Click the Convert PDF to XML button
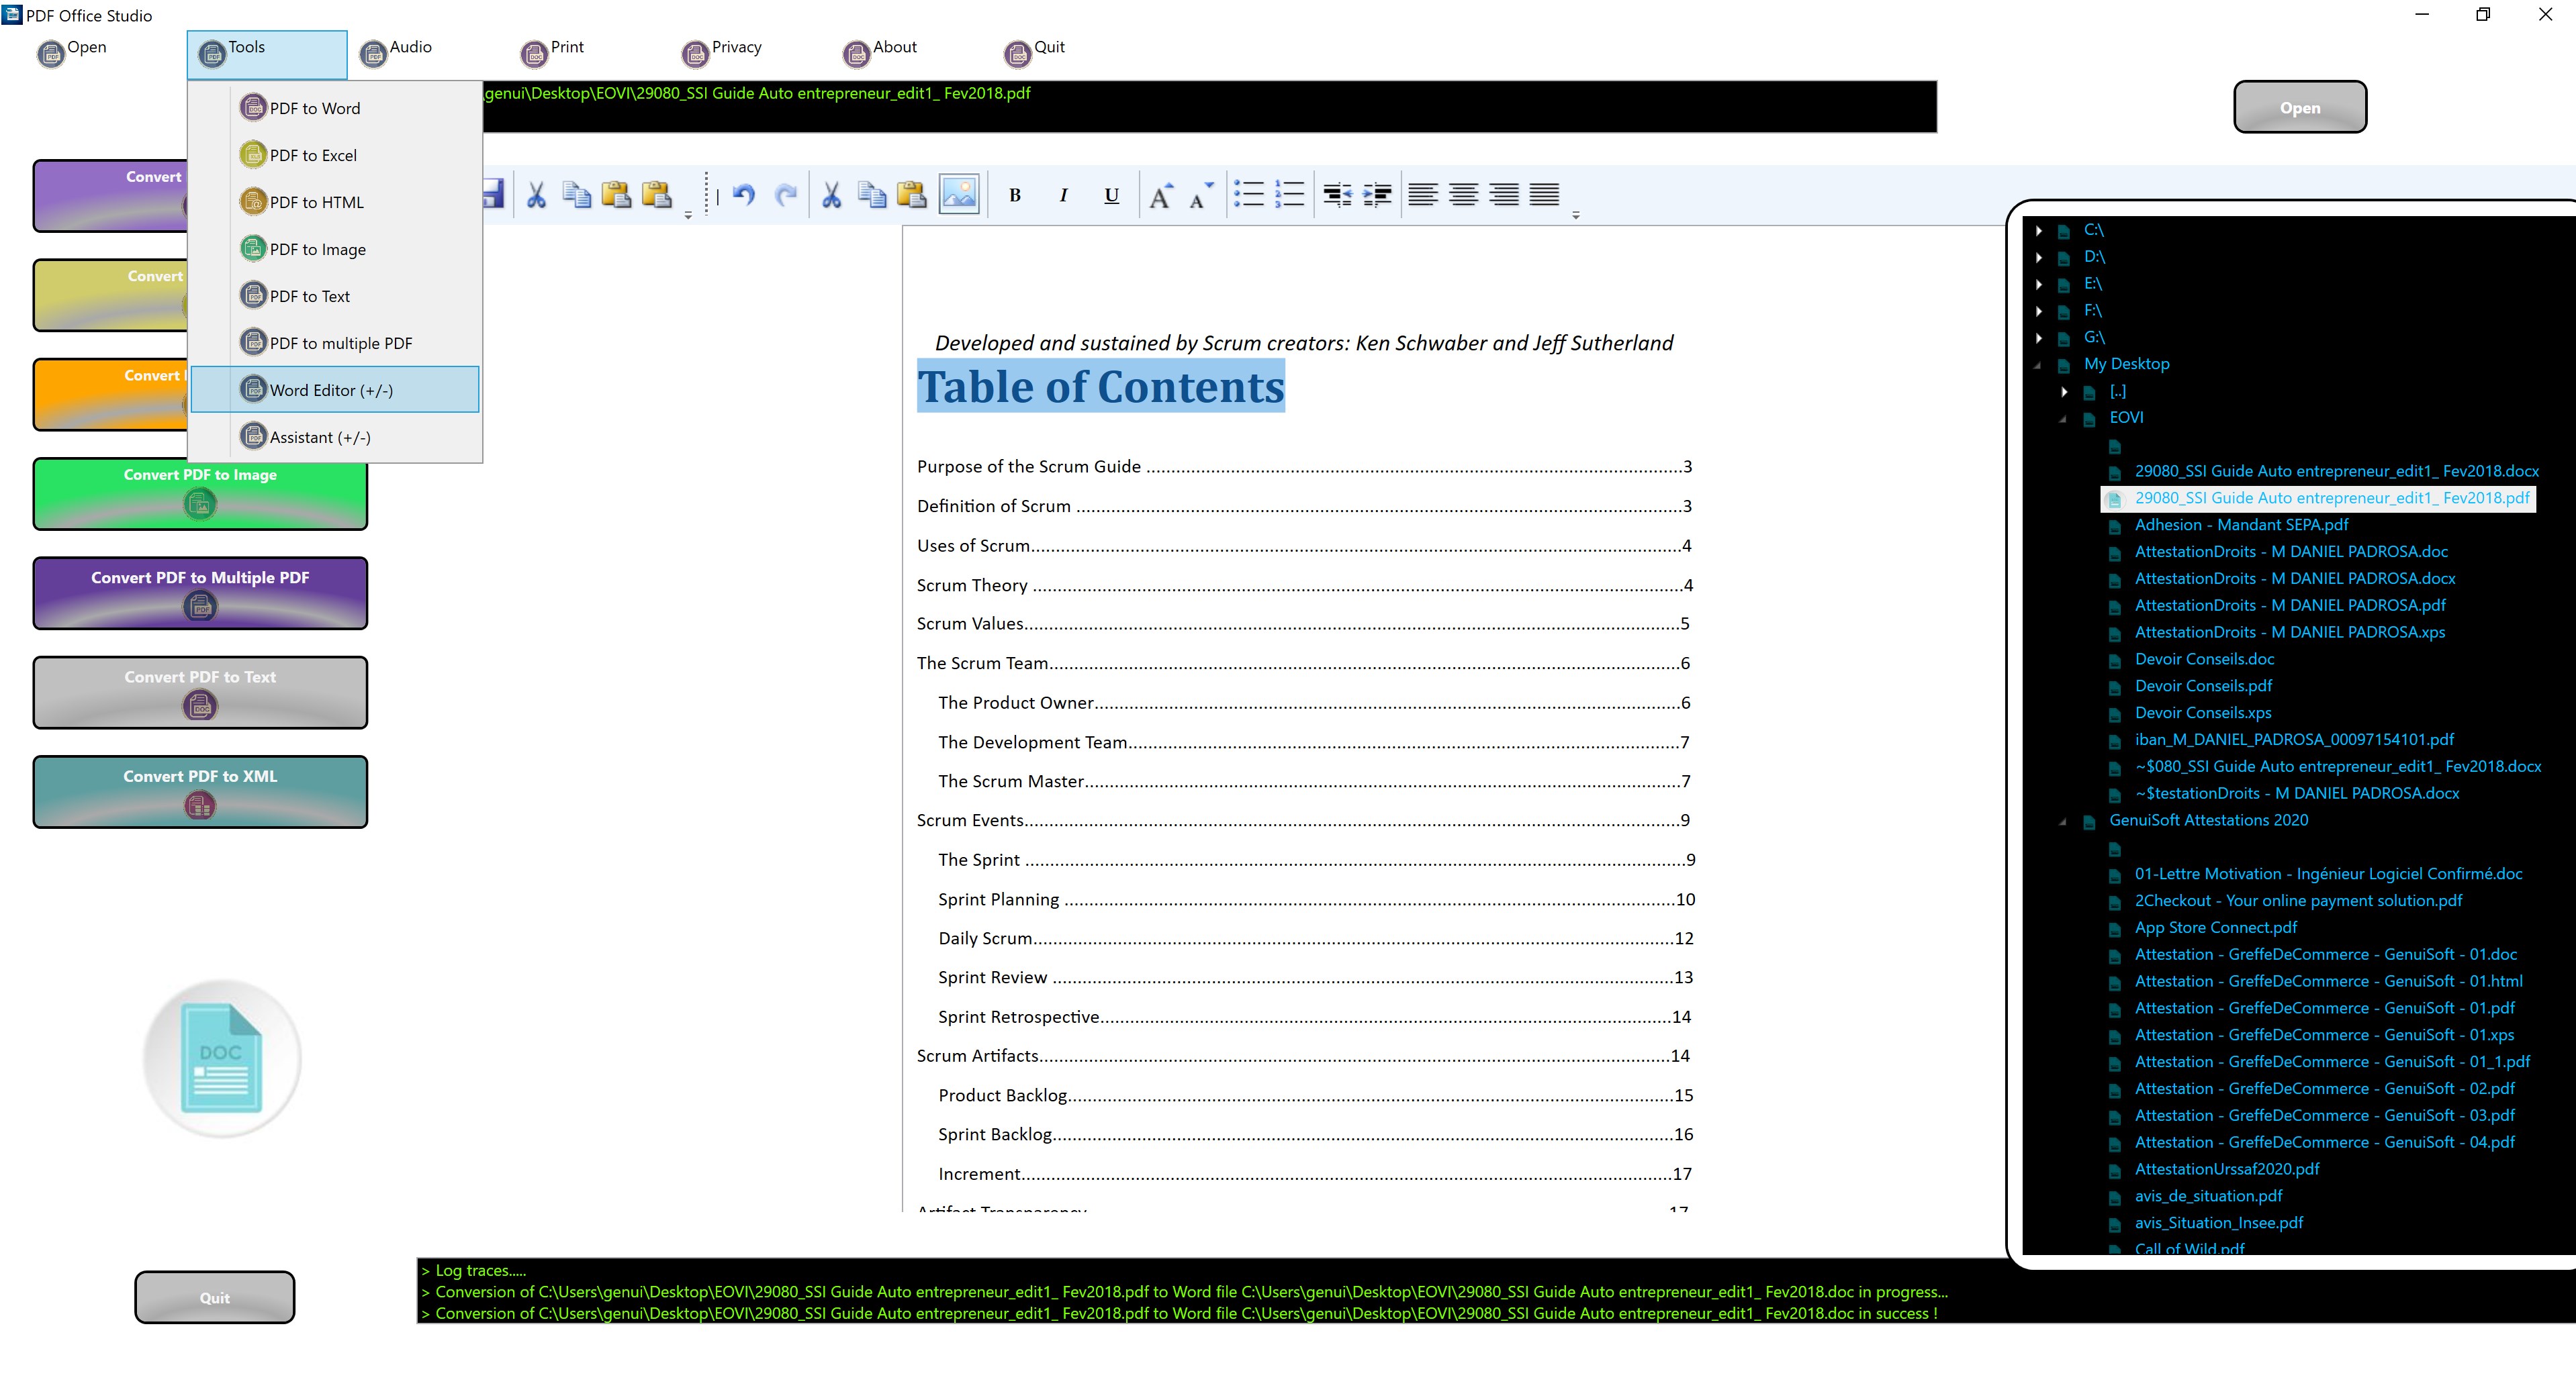Screen dimensions: 2576x1396 point(200,791)
